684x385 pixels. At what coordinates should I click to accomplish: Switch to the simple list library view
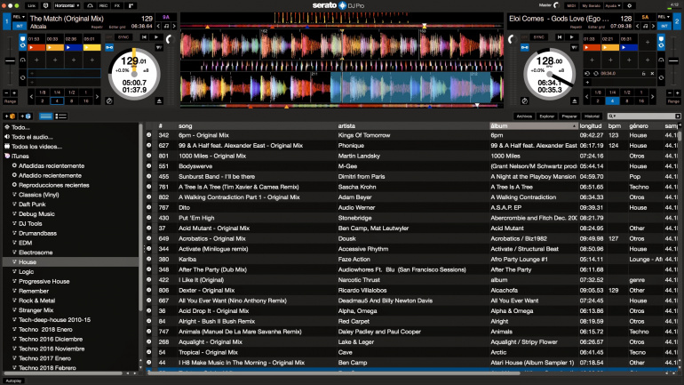[x=45, y=116]
